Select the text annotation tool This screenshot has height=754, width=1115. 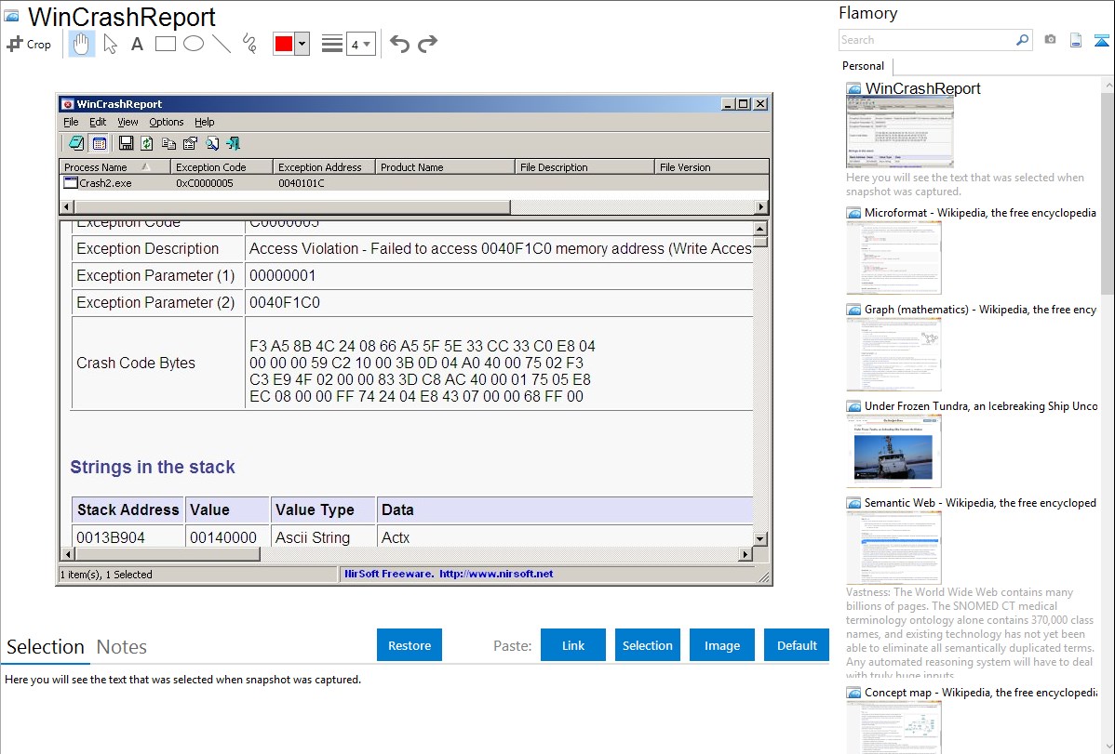click(137, 44)
